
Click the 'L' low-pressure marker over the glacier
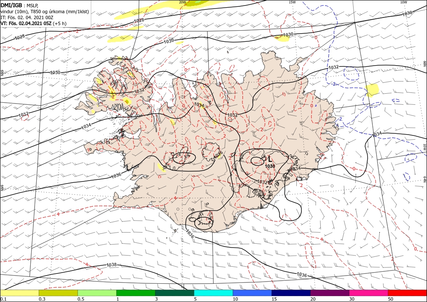click(270, 159)
